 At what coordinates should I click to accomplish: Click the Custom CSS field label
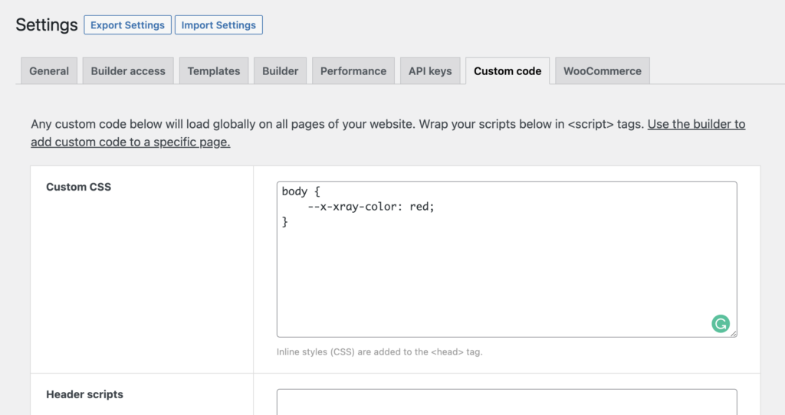pyautogui.click(x=78, y=187)
